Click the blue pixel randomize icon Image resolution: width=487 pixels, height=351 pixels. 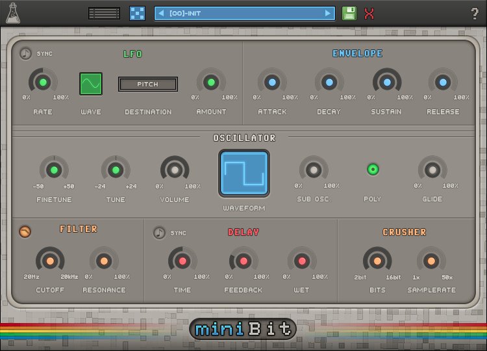coord(137,14)
